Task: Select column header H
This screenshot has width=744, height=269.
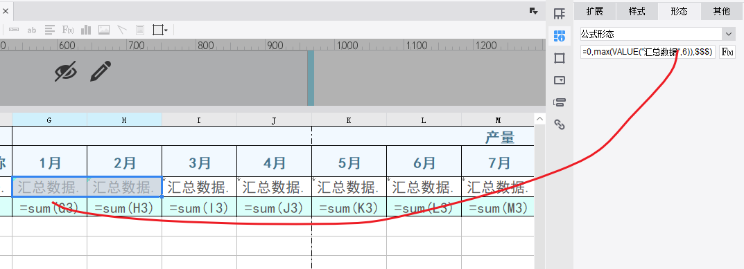Action: pos(124,120)
